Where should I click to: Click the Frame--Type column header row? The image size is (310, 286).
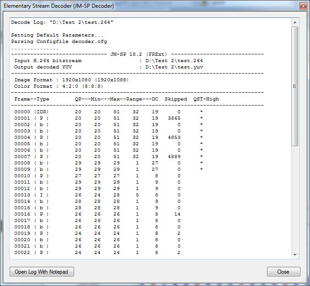click(116, 99)
